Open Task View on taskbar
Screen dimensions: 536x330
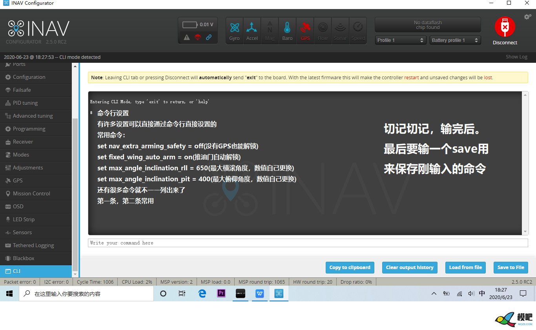click(x=182, y=294)
